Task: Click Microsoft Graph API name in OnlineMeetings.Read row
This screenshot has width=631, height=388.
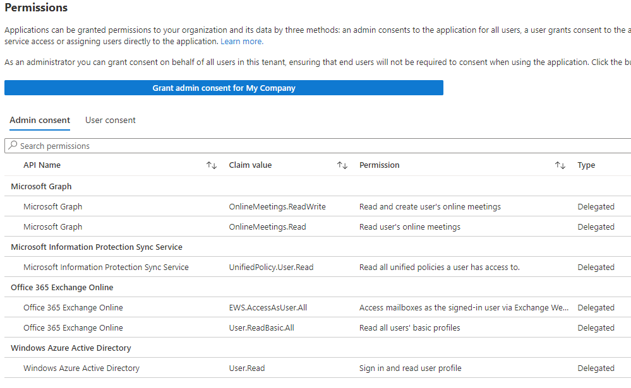Action: click(x=52, y=226)
